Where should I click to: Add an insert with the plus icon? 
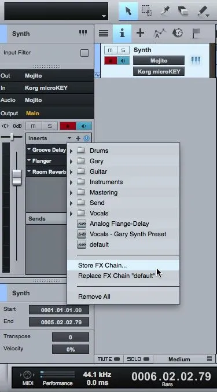coord(78,138)
